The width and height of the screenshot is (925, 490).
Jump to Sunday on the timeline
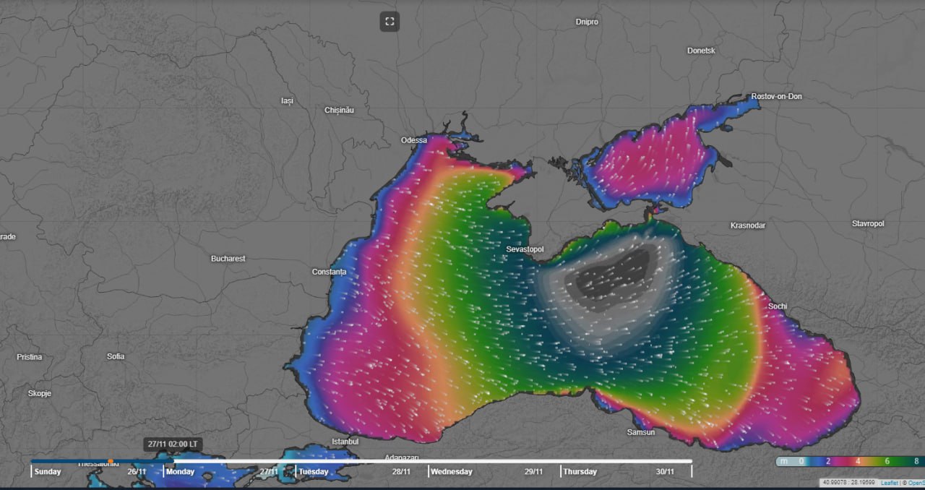[47, 472]
